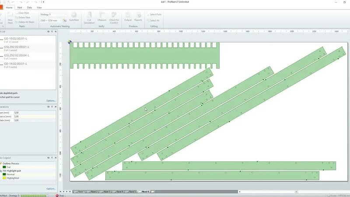The height and width of the screenshot is (197, 350).
Task: Go to the previous nest tab arrow
Action: 63,192
